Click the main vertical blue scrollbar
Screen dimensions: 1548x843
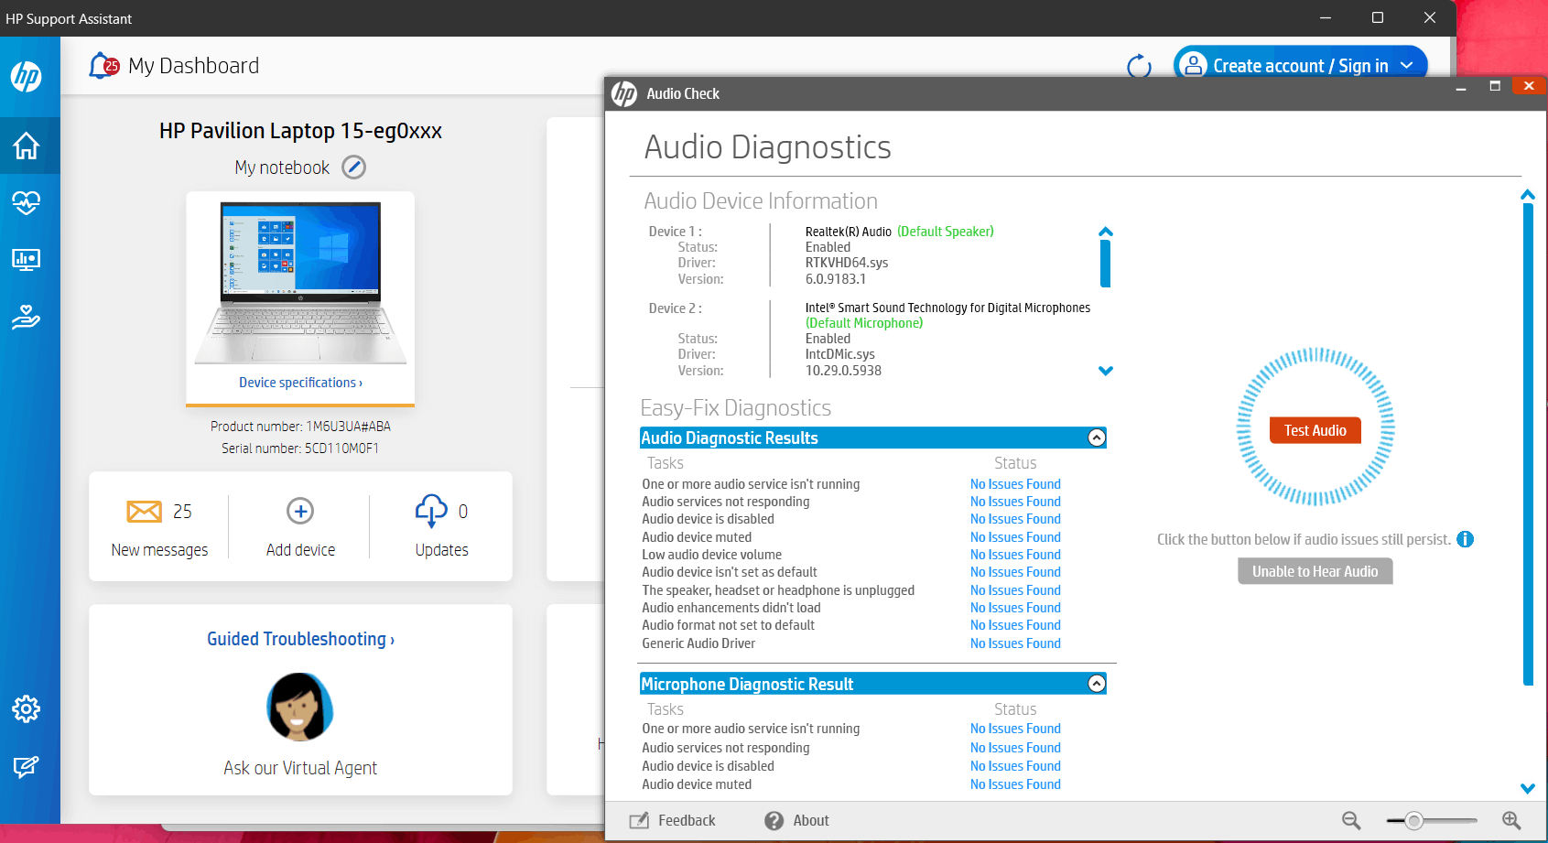pos(1528,444)
